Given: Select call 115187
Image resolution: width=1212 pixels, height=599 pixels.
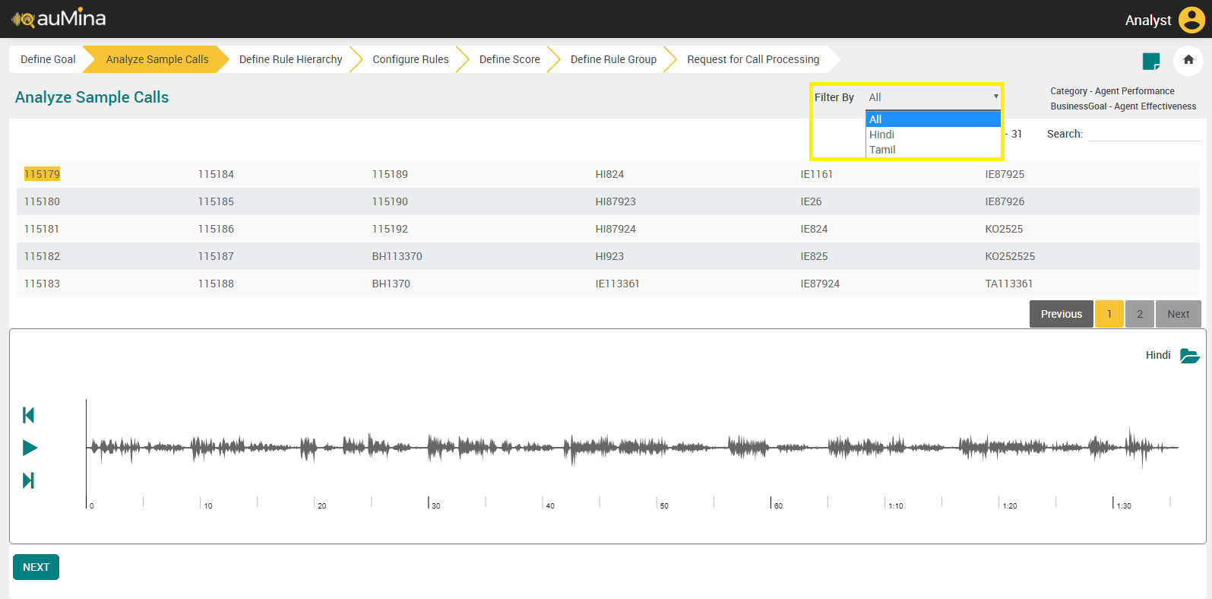Looking at the screenshot, I should [x=216, y=256].
